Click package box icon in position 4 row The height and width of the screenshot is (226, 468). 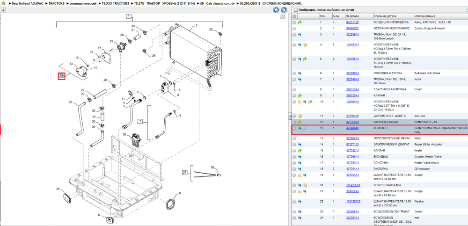click(x=305, y=45)
